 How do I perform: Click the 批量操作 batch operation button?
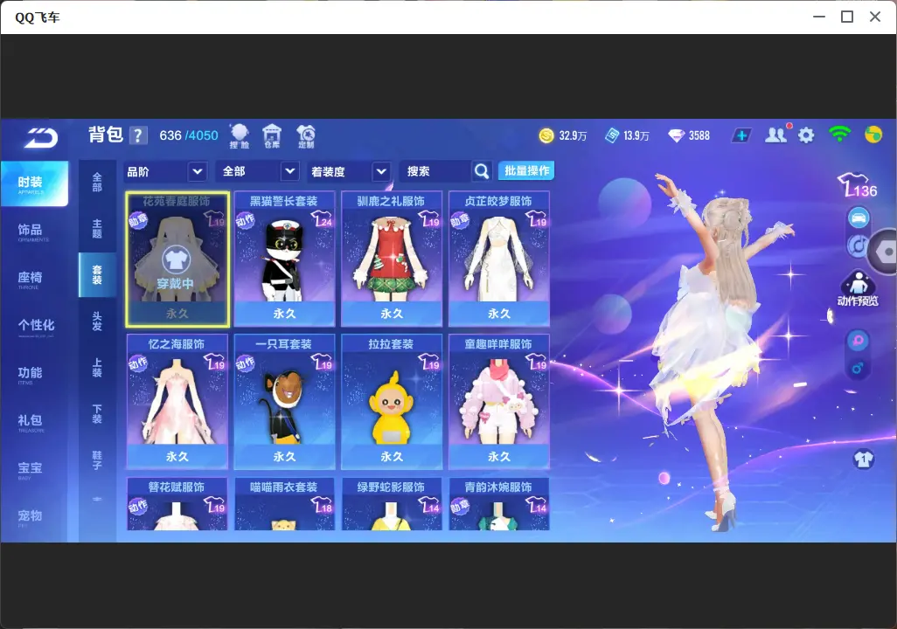[x=526, y=171]
